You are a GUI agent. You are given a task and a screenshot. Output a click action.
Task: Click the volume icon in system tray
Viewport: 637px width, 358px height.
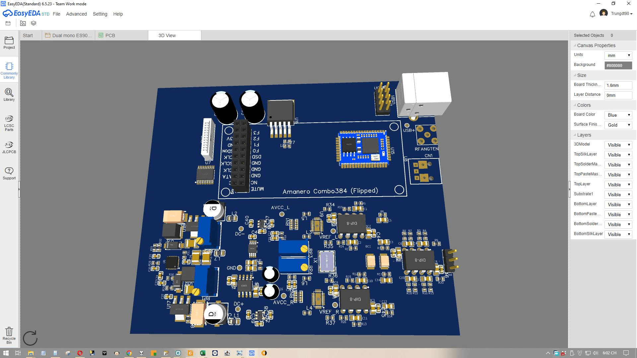point(595,353)
